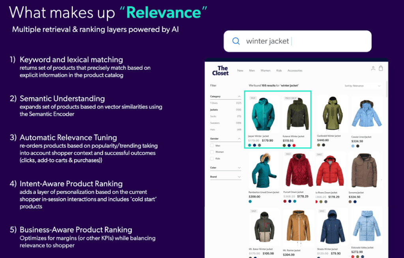Collapse the Category filter section
This screenshot has height=258, width=404.
[239, 96]
